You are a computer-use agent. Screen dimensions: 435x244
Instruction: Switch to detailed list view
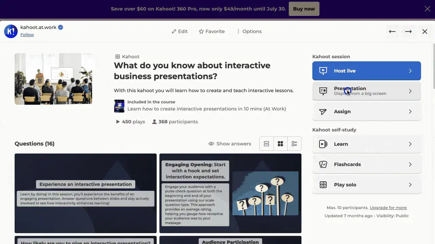point(294,144)
